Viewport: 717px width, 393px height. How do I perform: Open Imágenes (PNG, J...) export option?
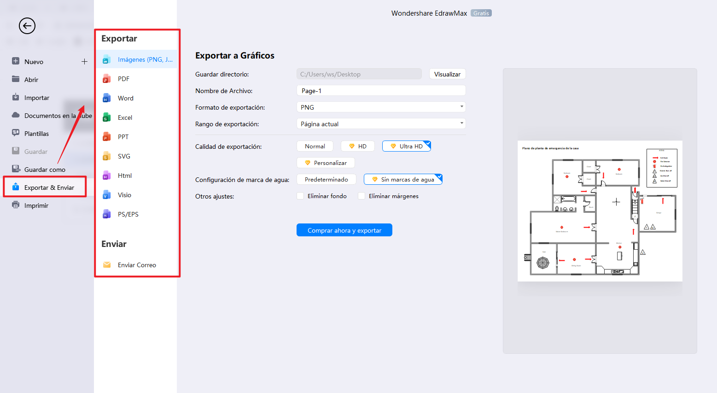pyautogui.click(x=145, y=59)
